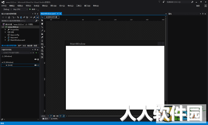Screen dimensions: 208x125
Task: Open Properties wrench in Solution Explorer toolbar
Action: point(34,17)
